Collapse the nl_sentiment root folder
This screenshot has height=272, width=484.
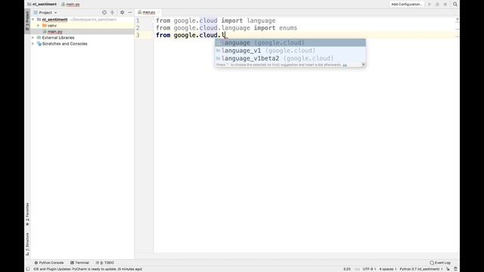pyautogui.click(x=33, y=20)
